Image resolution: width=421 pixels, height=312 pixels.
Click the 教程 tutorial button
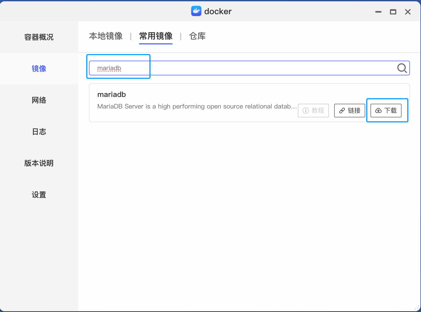(x=313, y=111)
